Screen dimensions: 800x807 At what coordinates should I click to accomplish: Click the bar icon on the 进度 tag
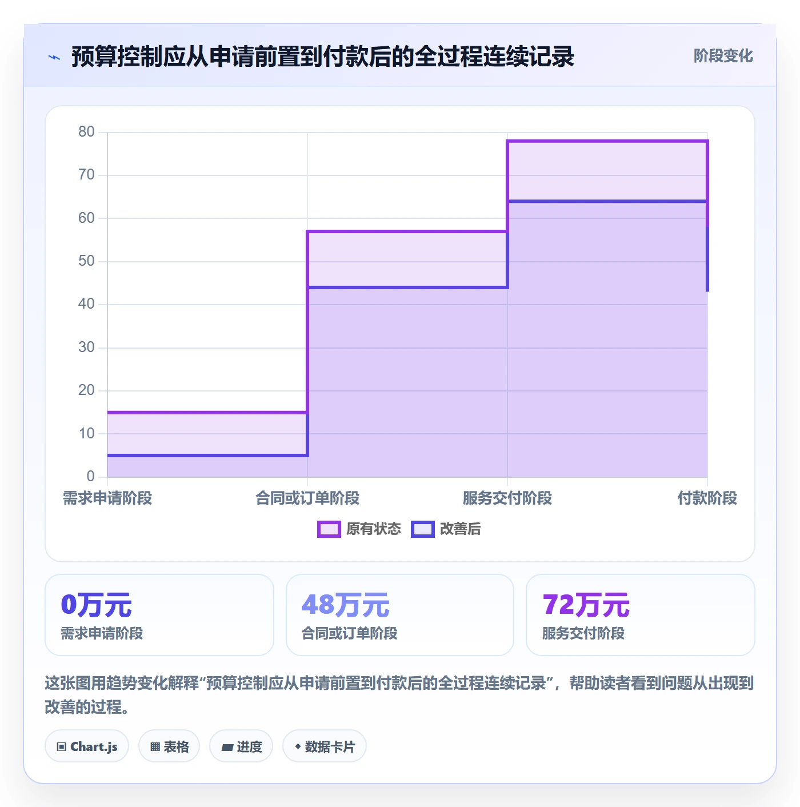tap(227, 747)
